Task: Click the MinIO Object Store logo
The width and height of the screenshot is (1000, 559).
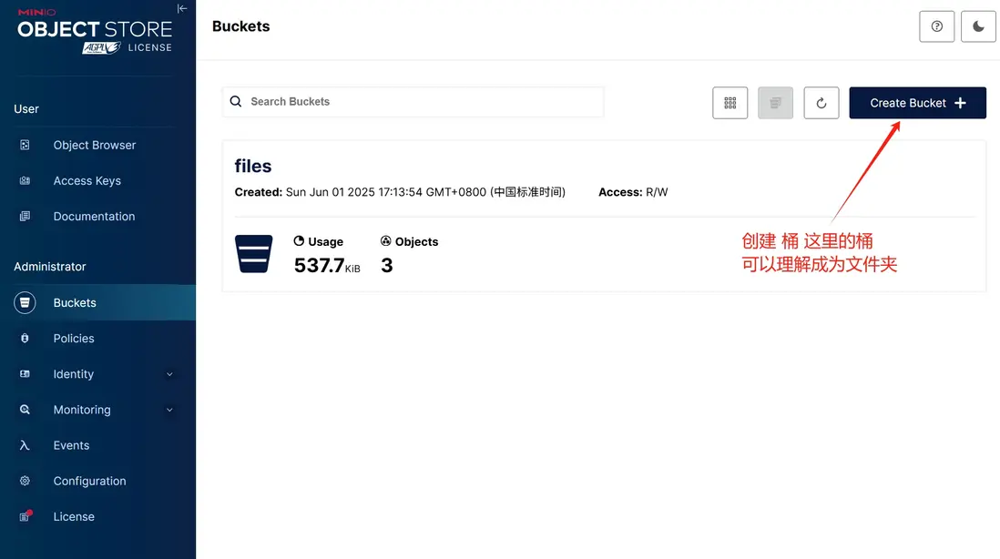Action: pos(94,30)
